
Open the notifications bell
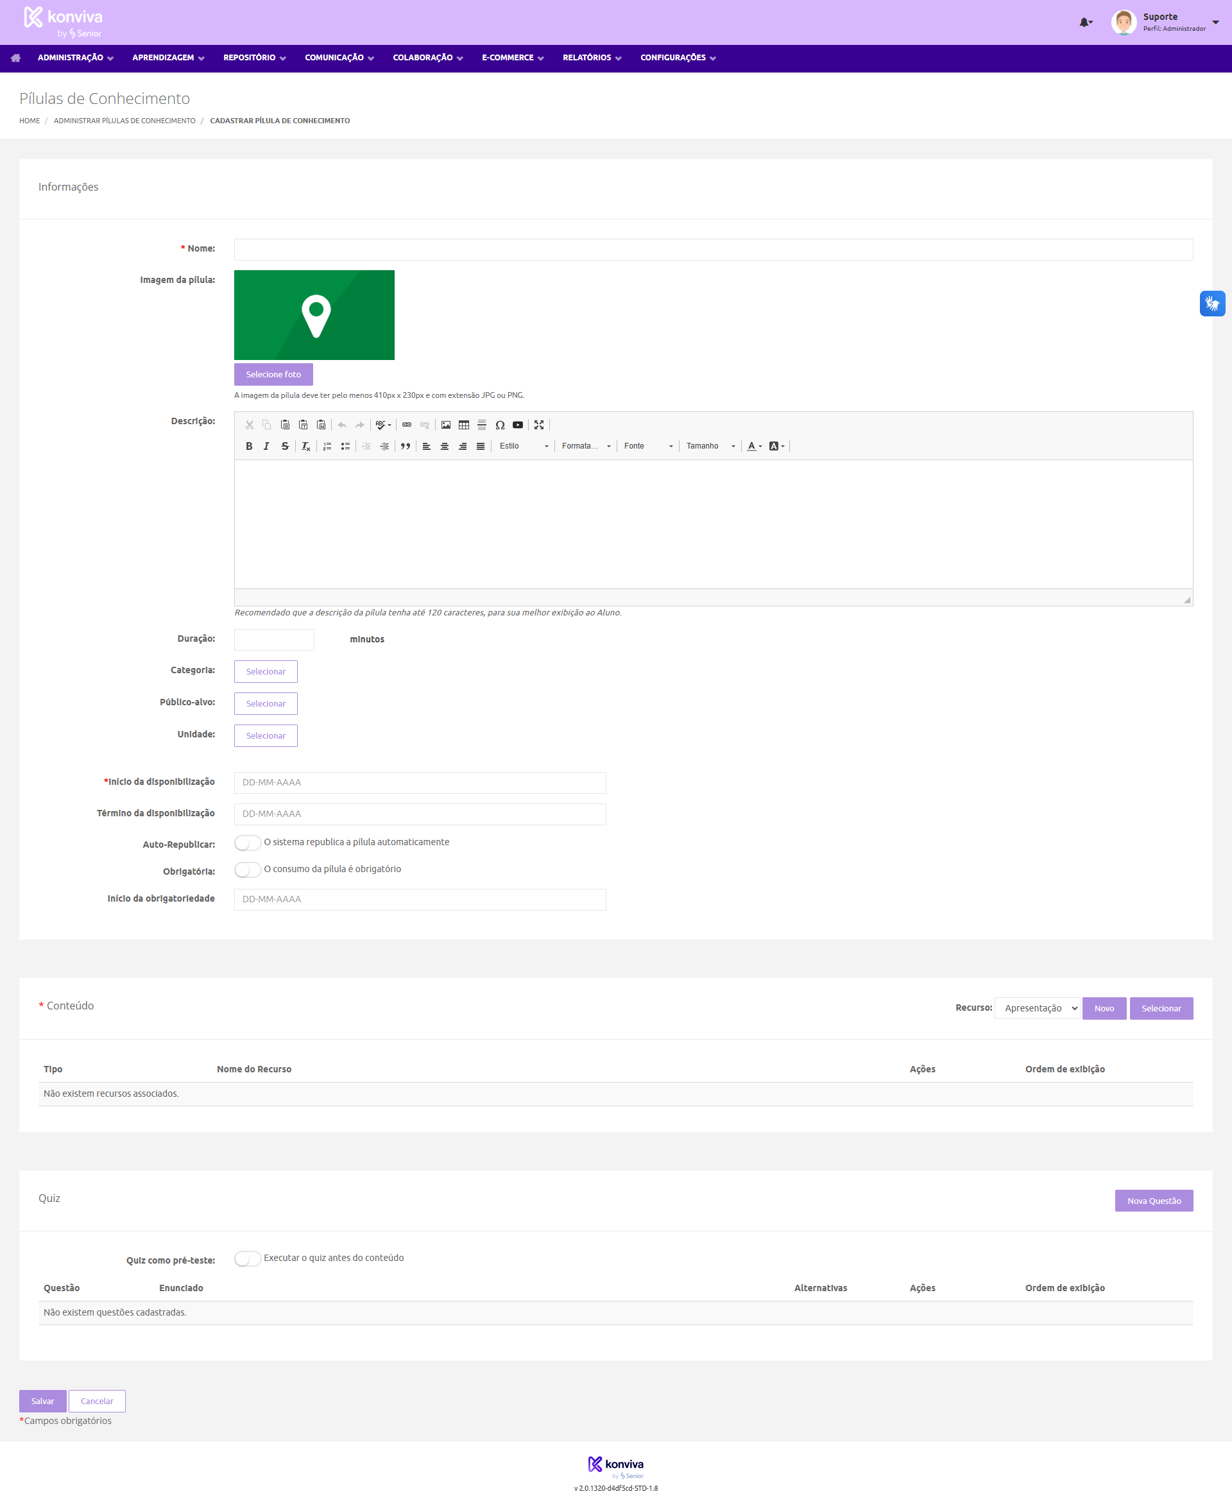click(x=1084, y=22)
